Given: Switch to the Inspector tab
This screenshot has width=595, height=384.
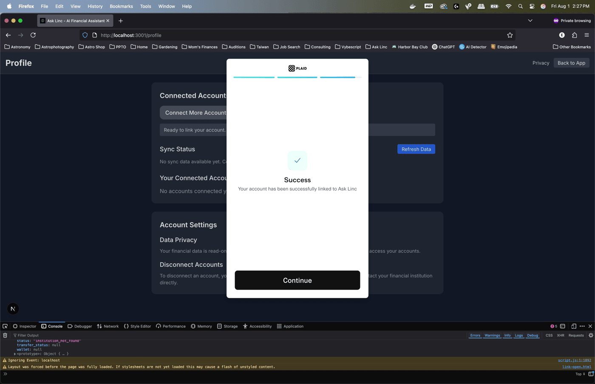Looking at the screenshot, I should [25, 326].
